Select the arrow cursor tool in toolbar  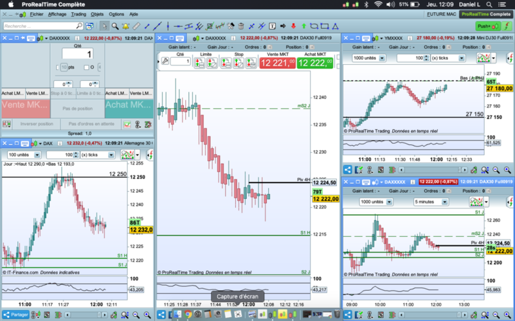coord(104,26)
